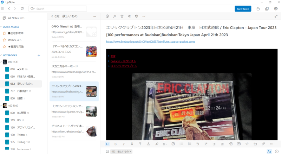The height and width of the screenshot is (154, 281).
Task: Click the TOP breadcrumb link
Action: click(x=113, y=56)
